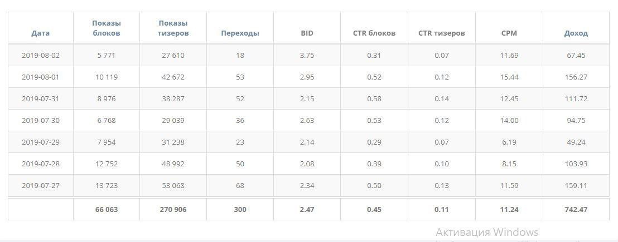Click the CPM cell showing 6.19

click(x=509, y=142)
